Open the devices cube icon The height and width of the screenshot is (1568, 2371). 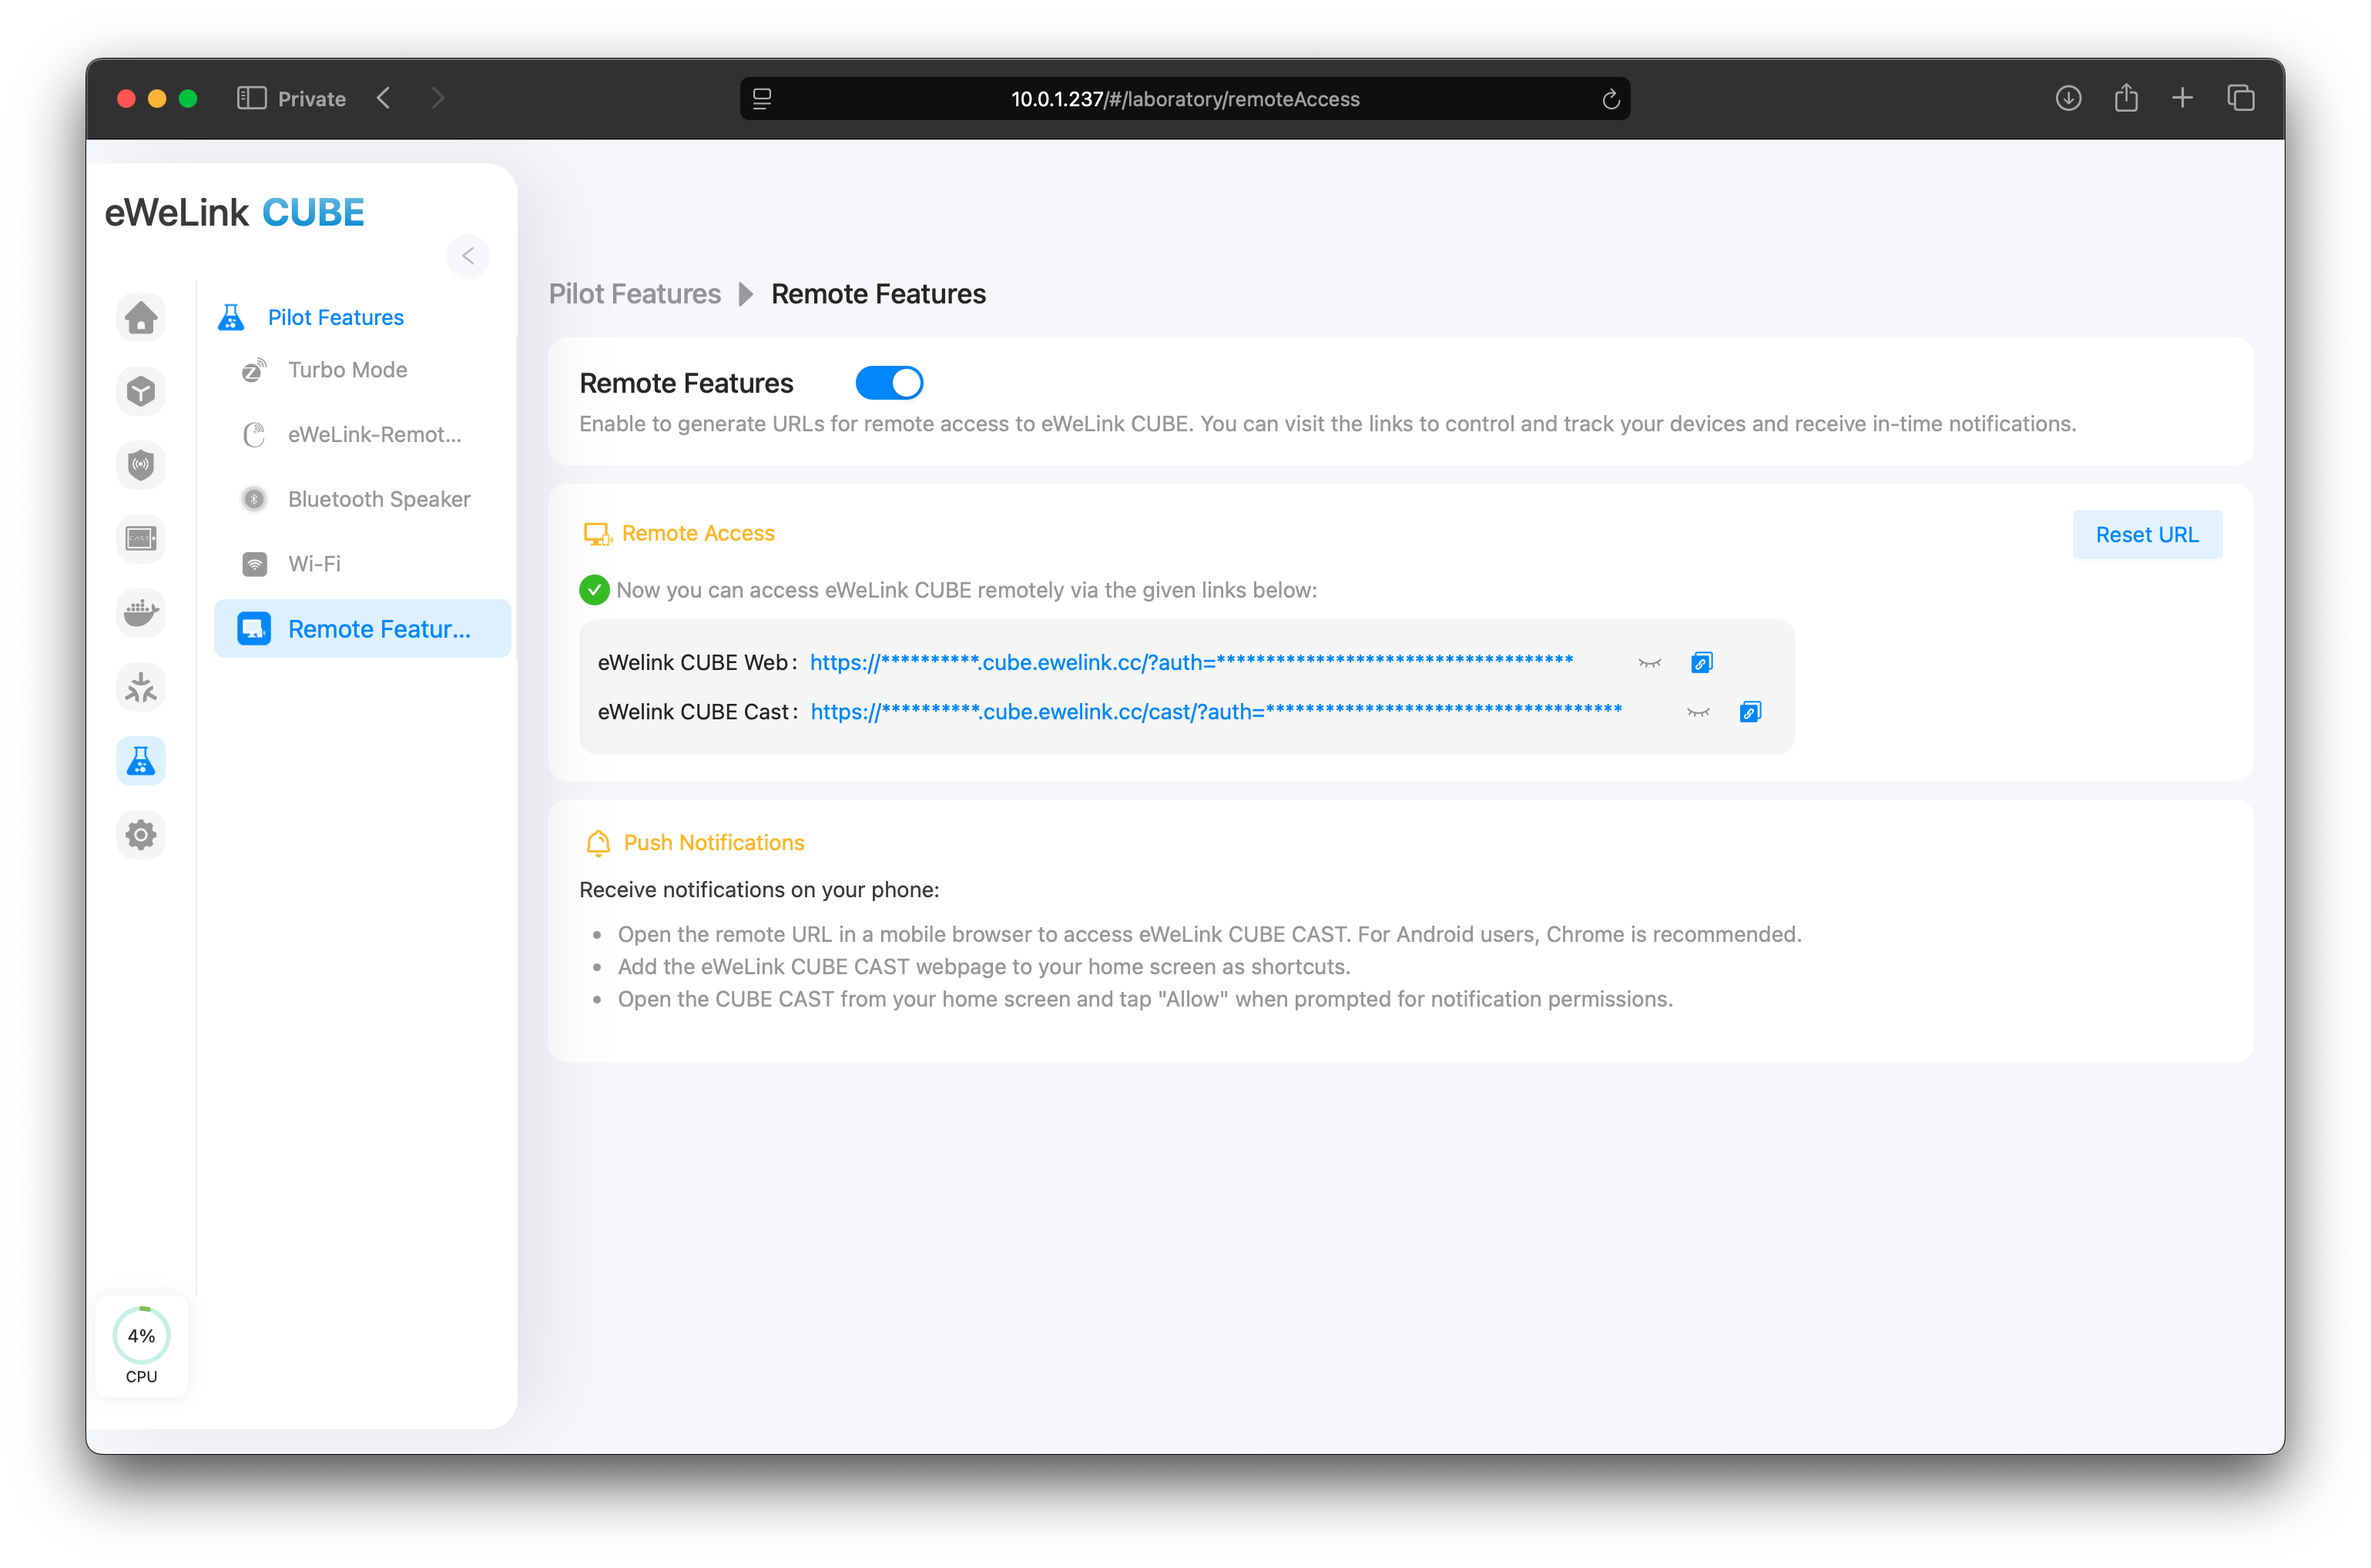click(141, 391)
